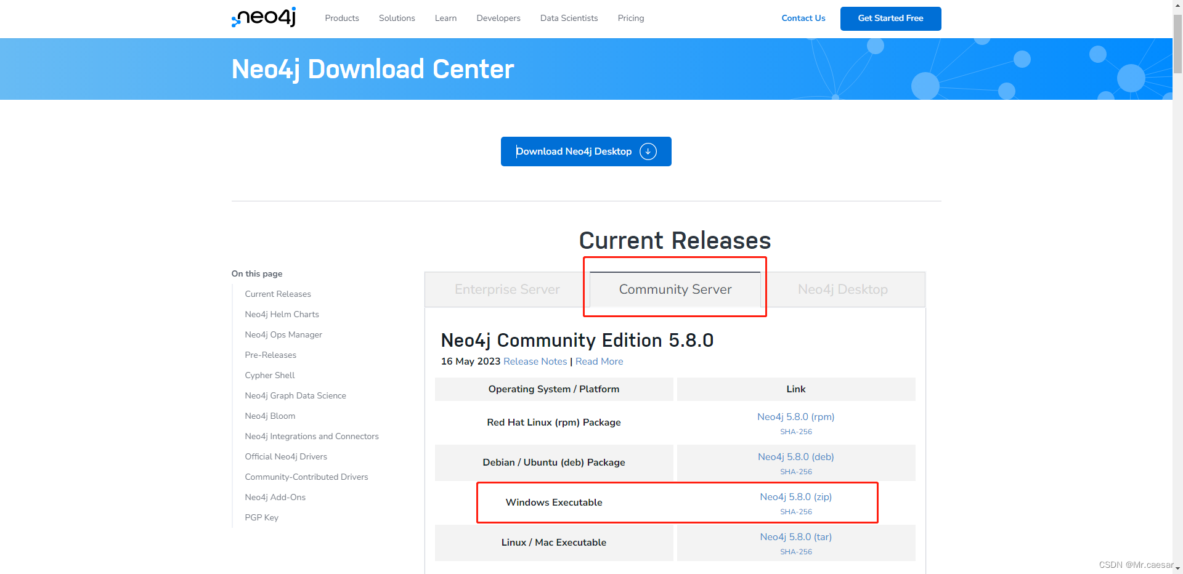Jump to Neo4j Bloom section
This screenshot has height=574, width=1183.
(x=270, y=416)
